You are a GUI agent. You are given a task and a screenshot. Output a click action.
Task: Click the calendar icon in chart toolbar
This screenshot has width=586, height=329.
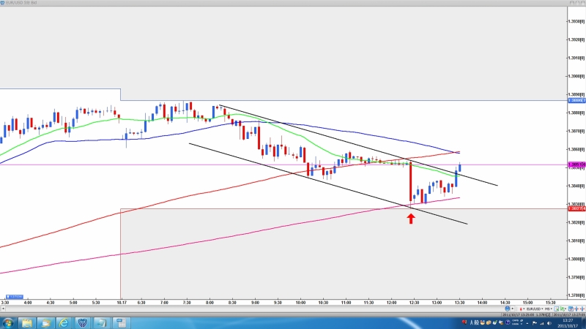coord(571,309)
